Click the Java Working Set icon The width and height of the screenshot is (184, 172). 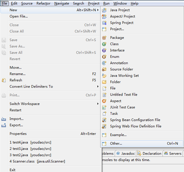[x=104, y=76]
